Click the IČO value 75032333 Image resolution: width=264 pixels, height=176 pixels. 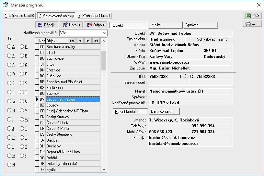pyautogui.click(x=158, y=77)
